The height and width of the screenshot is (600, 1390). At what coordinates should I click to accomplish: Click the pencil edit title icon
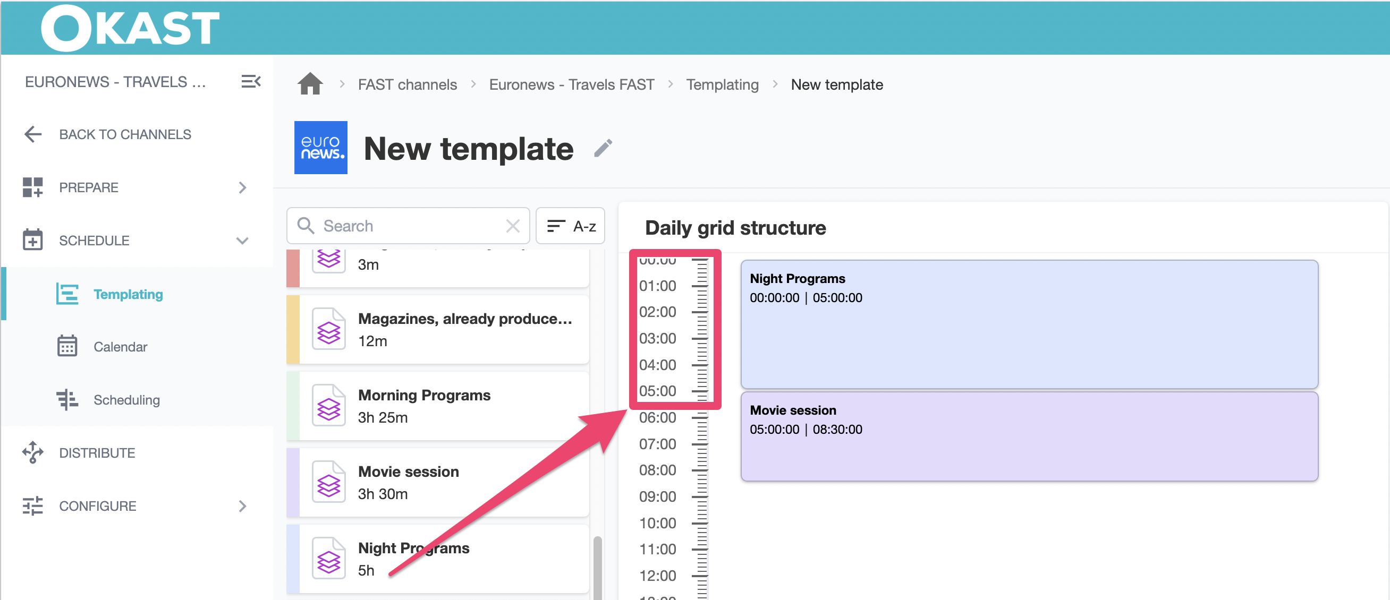603,148
